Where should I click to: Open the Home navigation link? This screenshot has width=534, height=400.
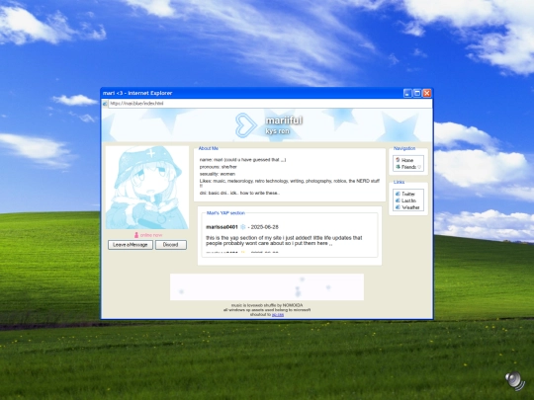pos(407,160)
